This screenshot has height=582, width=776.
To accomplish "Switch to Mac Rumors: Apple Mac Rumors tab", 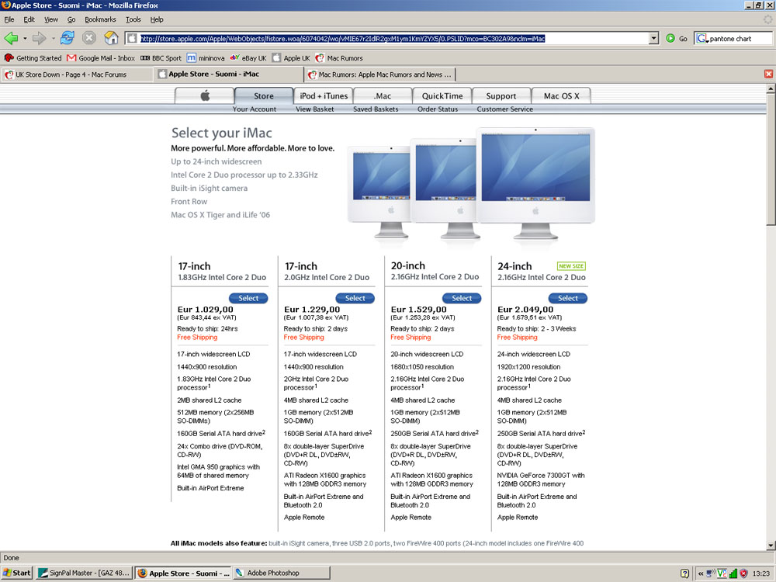I will 379,74.
